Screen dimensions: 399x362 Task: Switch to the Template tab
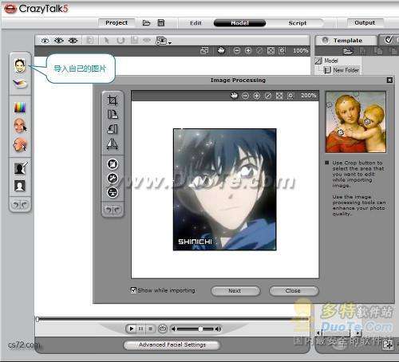(346, 41)
